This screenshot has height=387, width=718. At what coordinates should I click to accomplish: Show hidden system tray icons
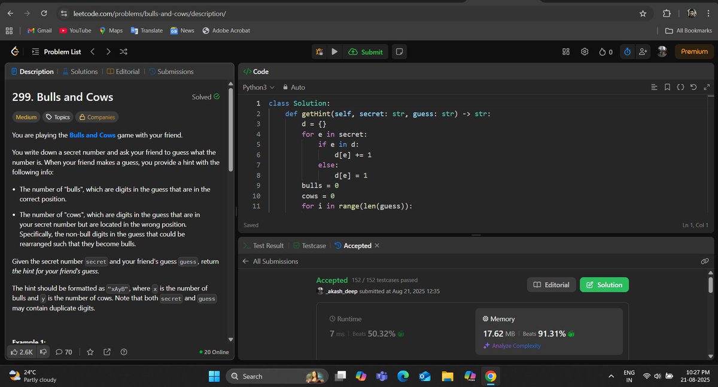[x=611, y=376]
